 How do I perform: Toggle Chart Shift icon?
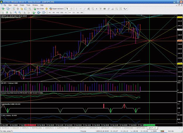[29, 13]
